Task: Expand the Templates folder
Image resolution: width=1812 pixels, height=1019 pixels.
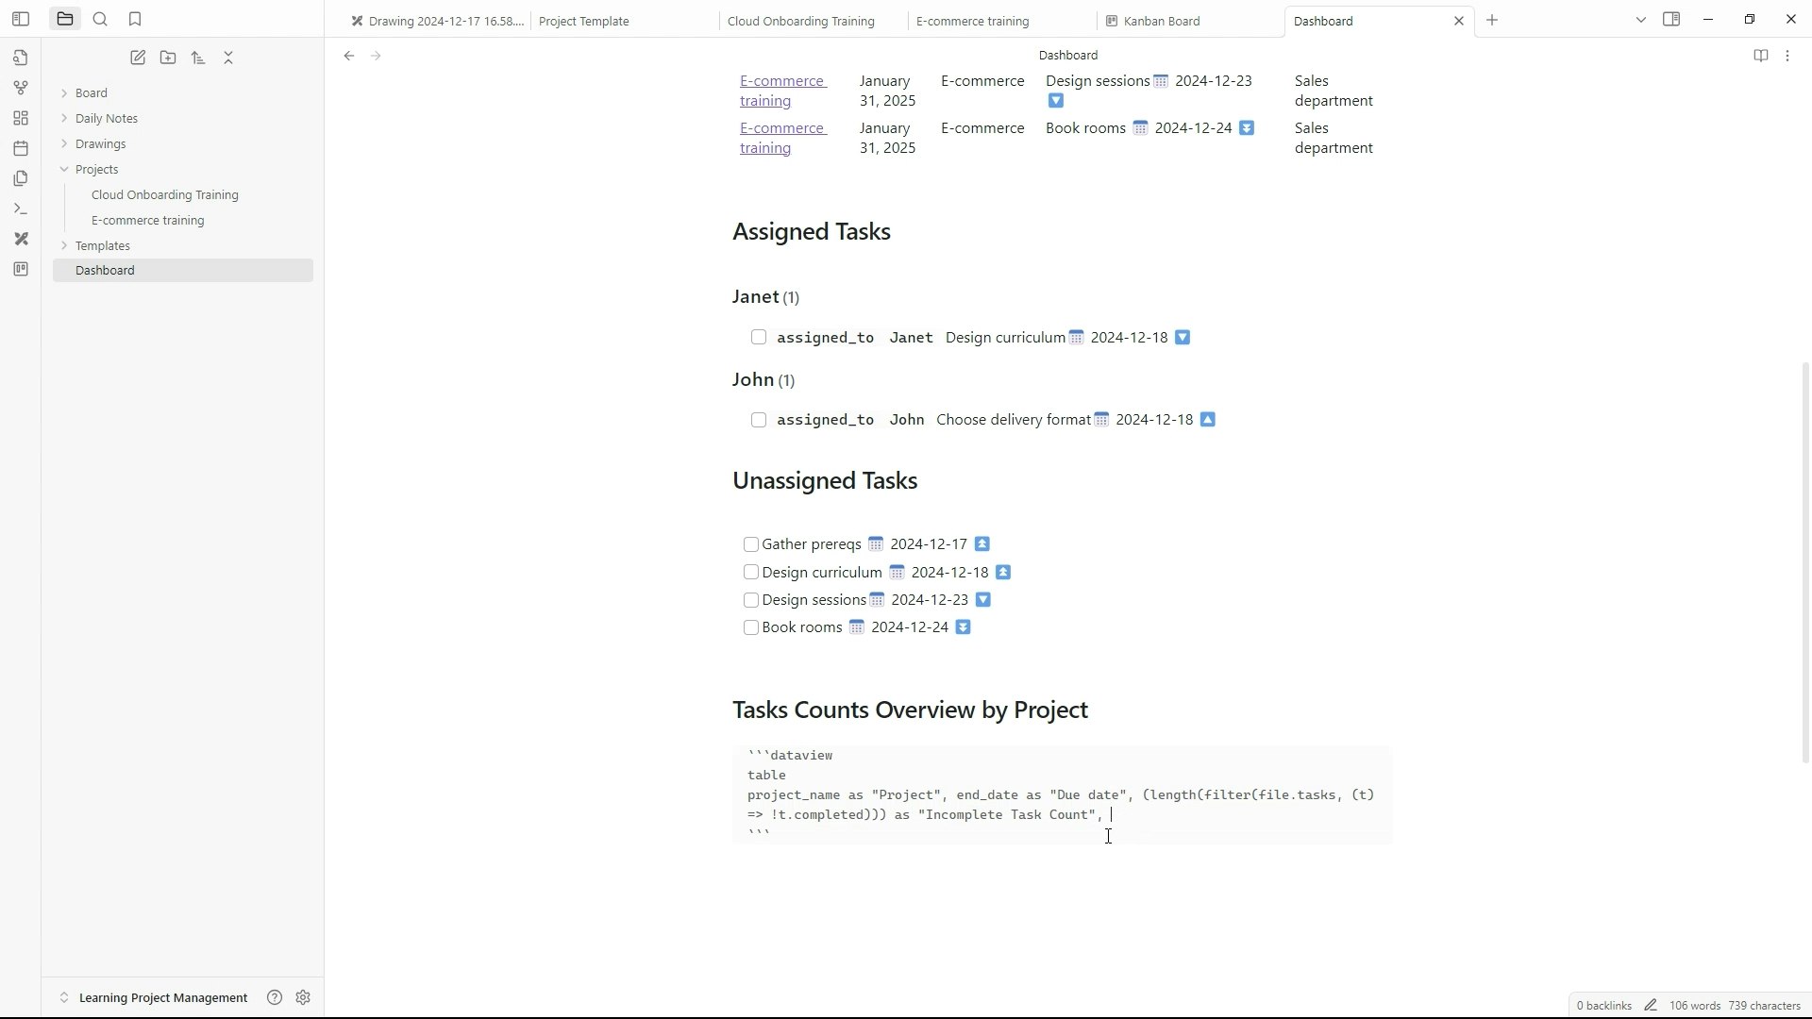Action: point(102,245)
